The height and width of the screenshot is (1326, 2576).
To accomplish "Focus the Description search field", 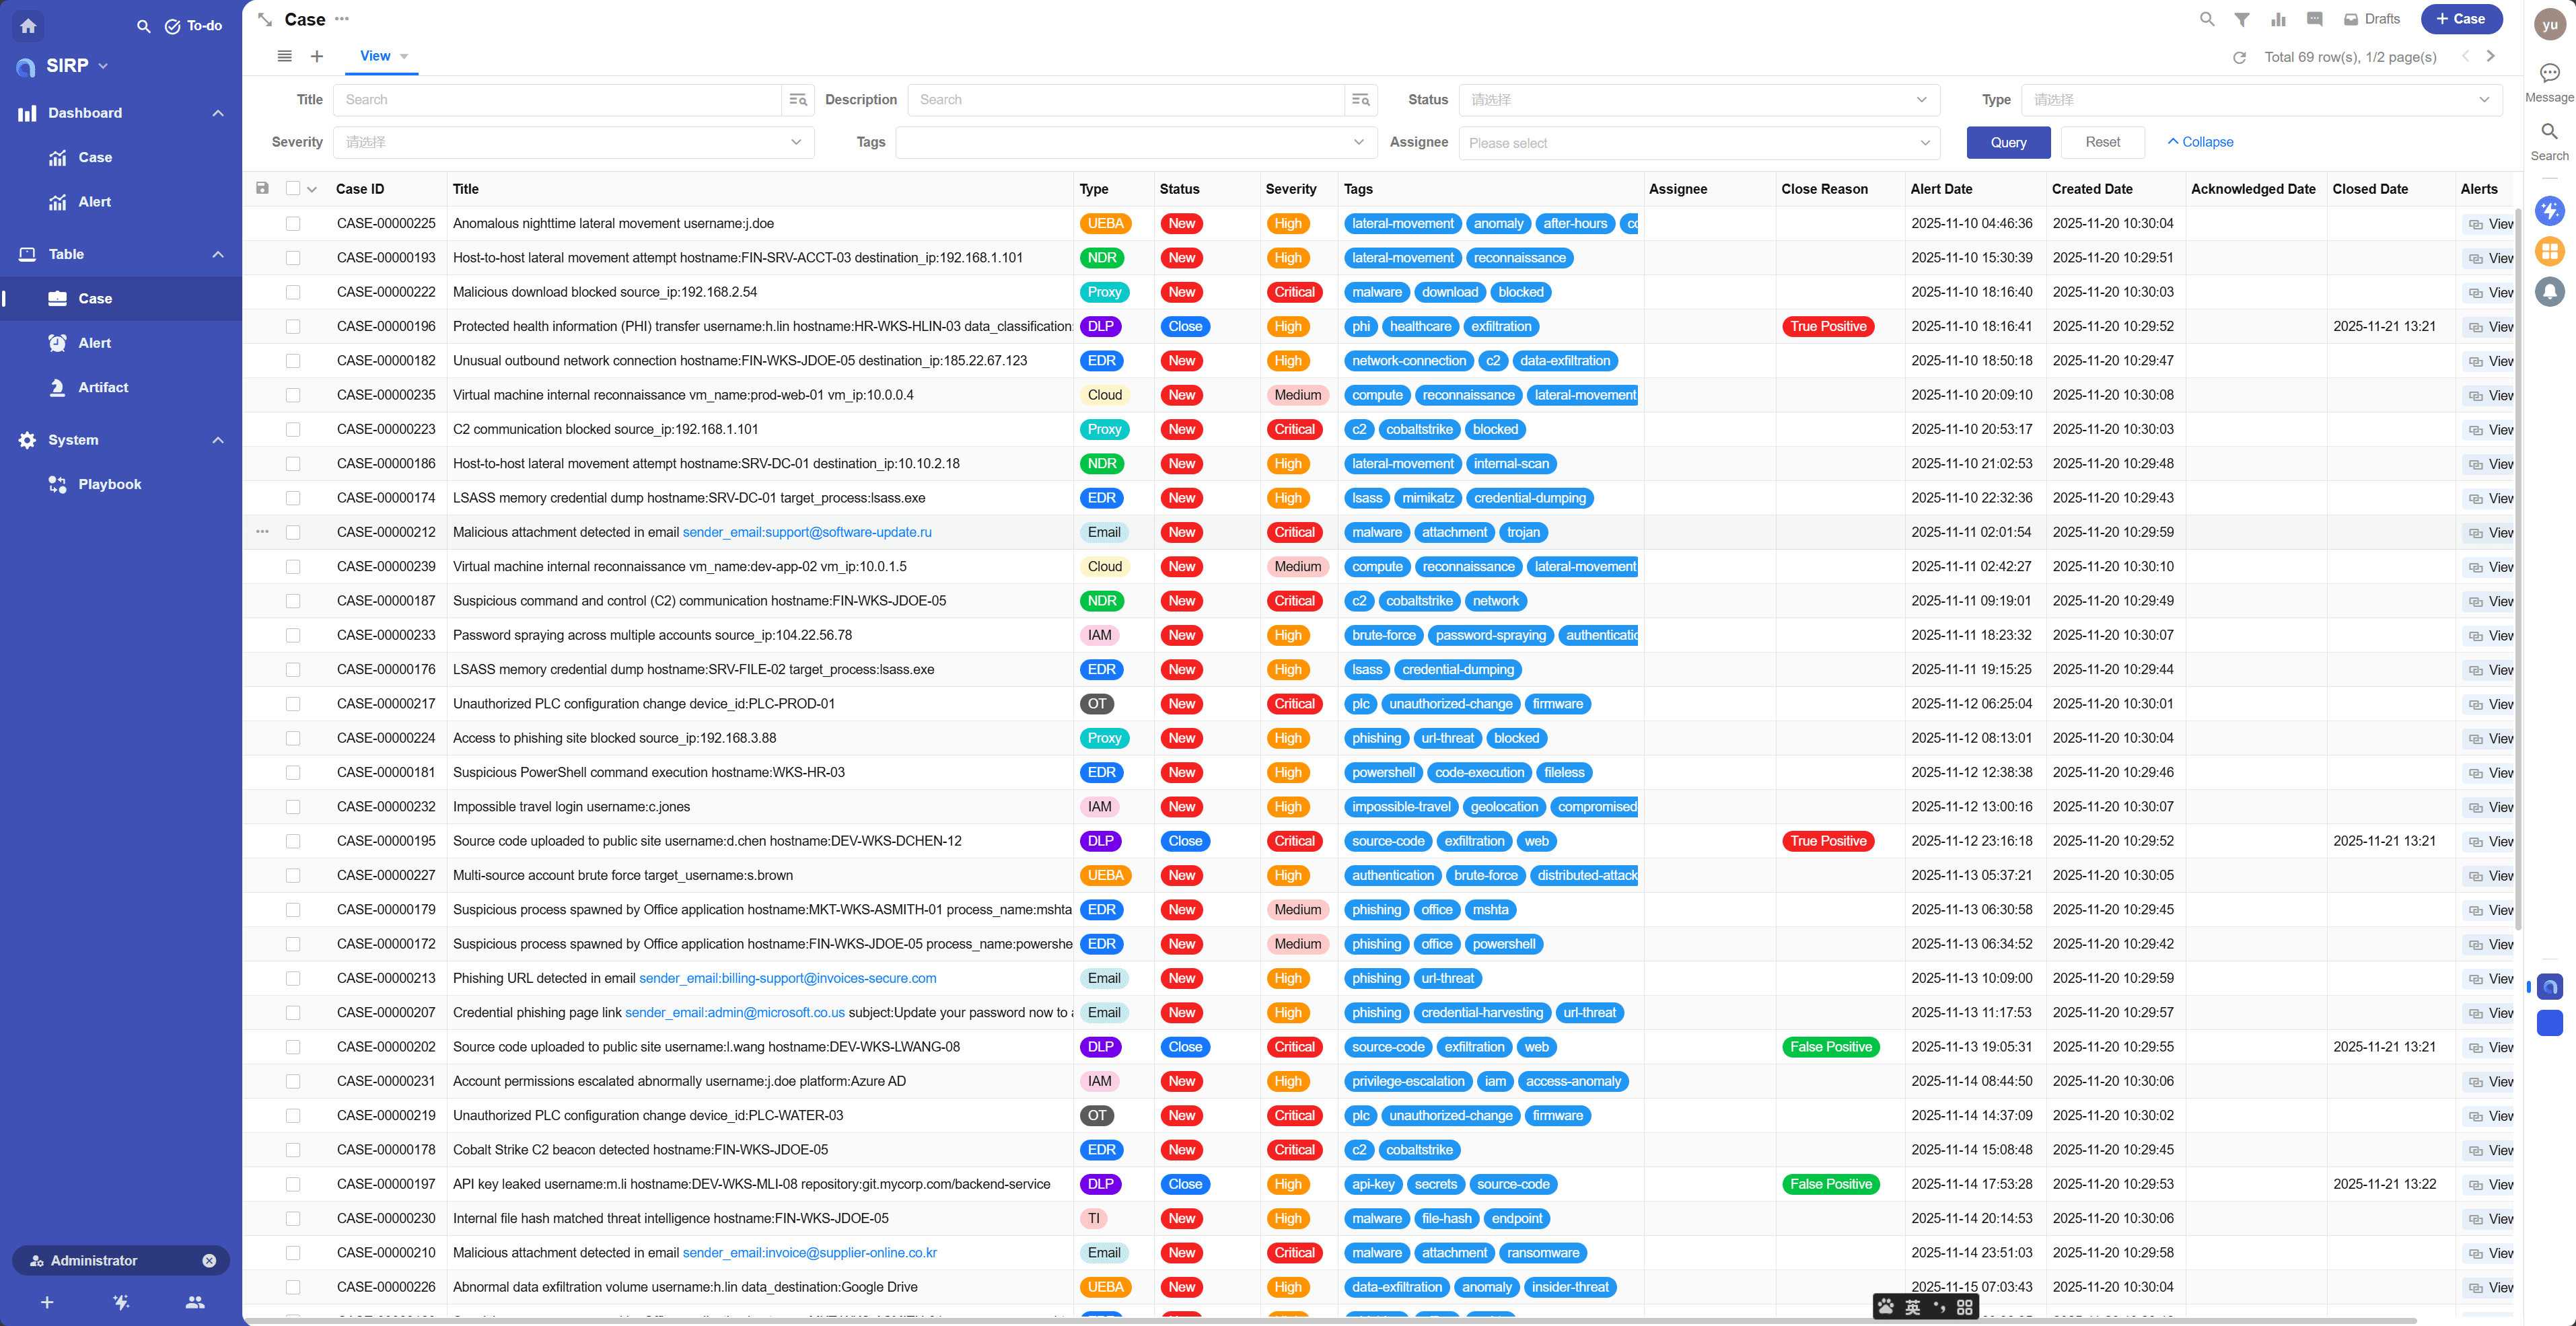I will pos(1125,100).
